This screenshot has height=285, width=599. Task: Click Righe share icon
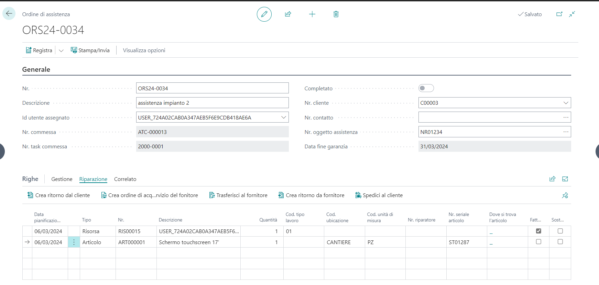tap(552, 179)
